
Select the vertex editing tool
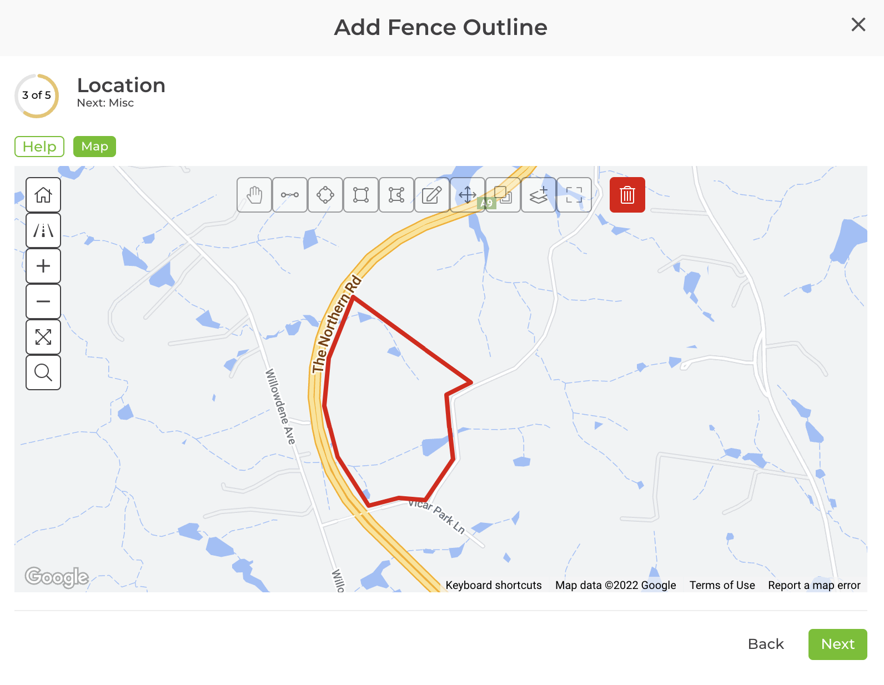tap(396, 195)
